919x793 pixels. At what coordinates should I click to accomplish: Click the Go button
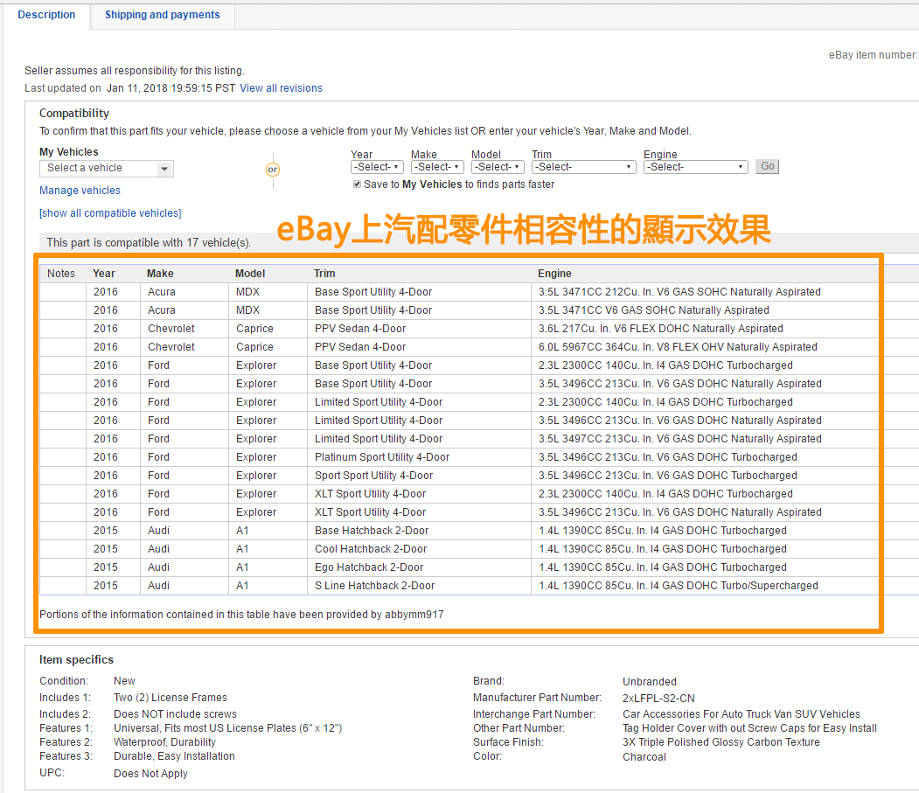(767, 166)
